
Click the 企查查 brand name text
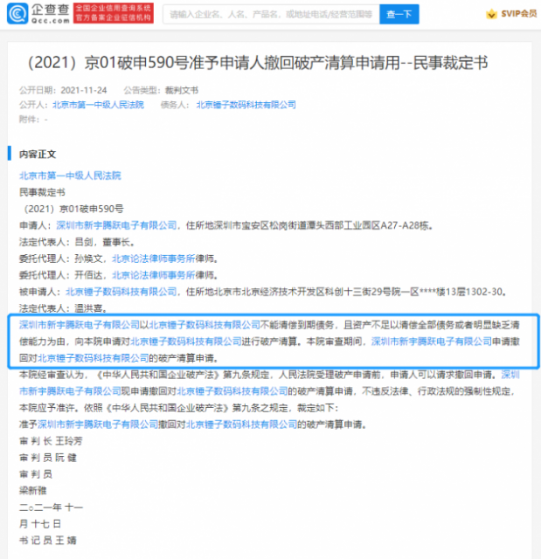51,10
